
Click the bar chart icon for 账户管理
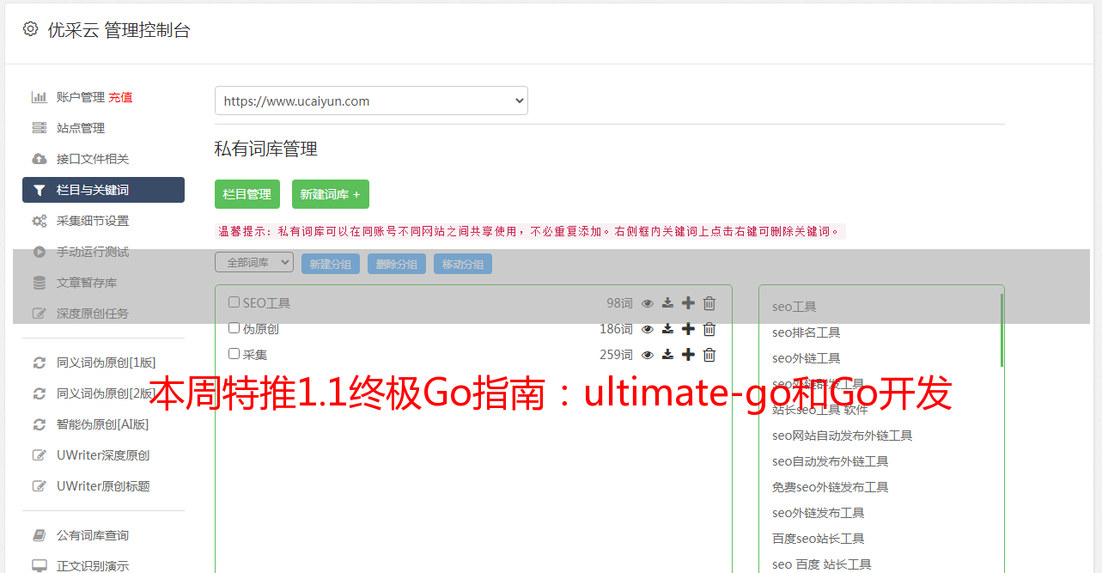point(40,97)
